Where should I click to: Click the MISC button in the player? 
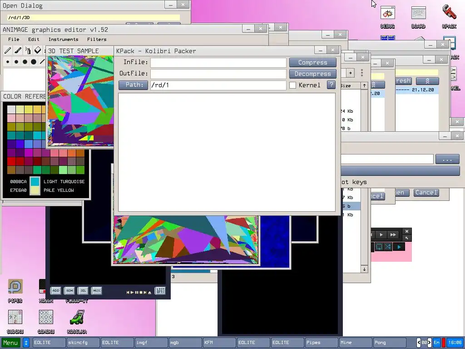pyautogui.click(x=97, y=290)
